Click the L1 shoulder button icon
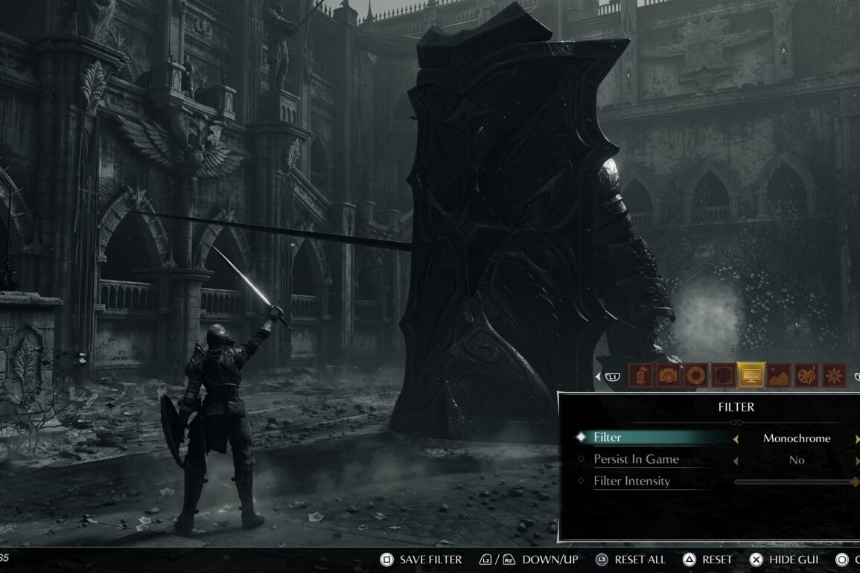 [x=612, y=377]
